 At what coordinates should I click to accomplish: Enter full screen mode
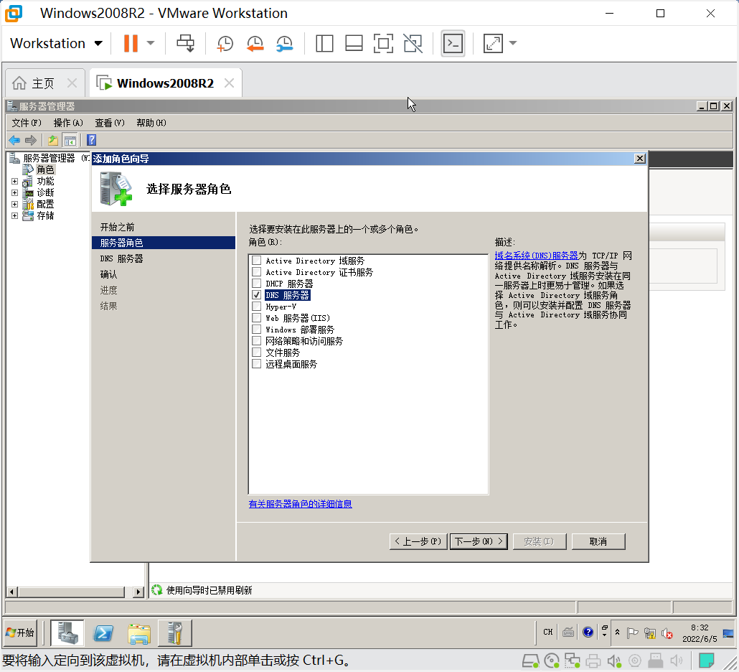383,43
